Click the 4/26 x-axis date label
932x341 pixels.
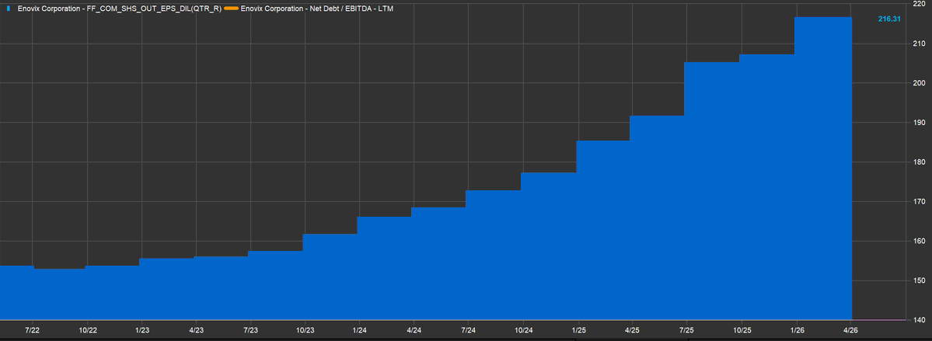click(851, 329)
